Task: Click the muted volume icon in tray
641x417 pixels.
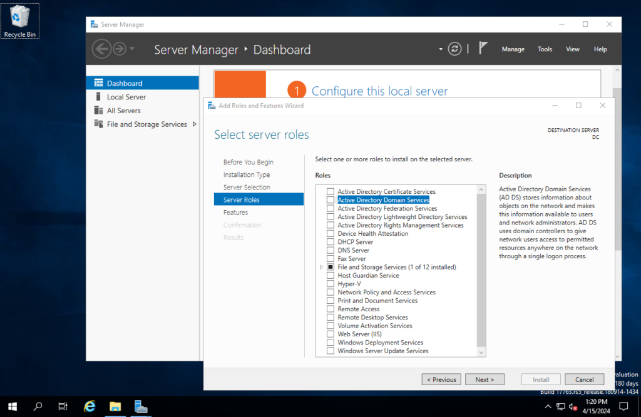Action: (573, 406)
